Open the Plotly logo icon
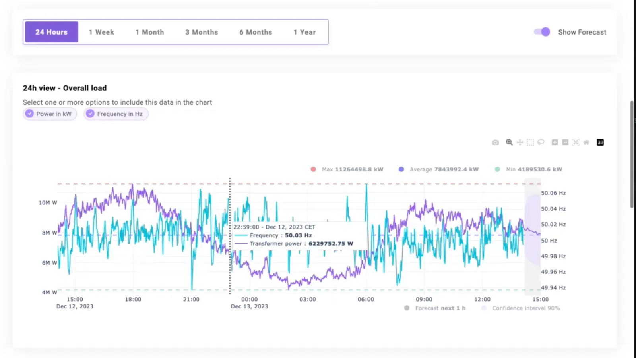The width and height of the screenshot is (636, 358). tap(600, 142)
